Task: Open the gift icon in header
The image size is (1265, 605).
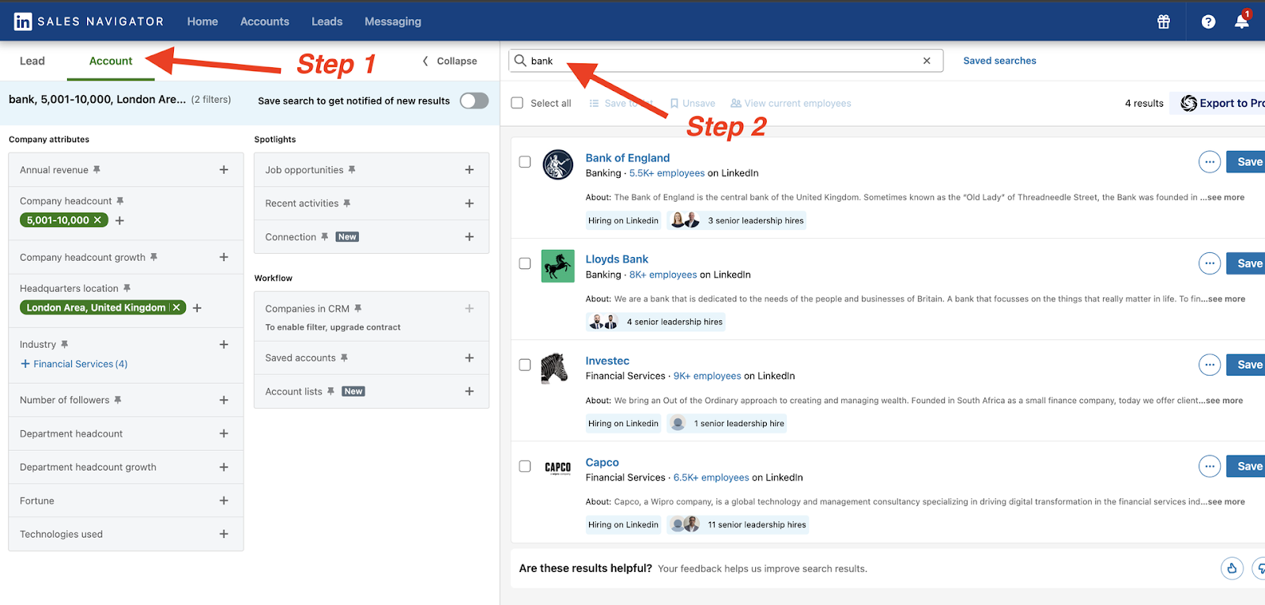Action: [x=1164, y=21]
